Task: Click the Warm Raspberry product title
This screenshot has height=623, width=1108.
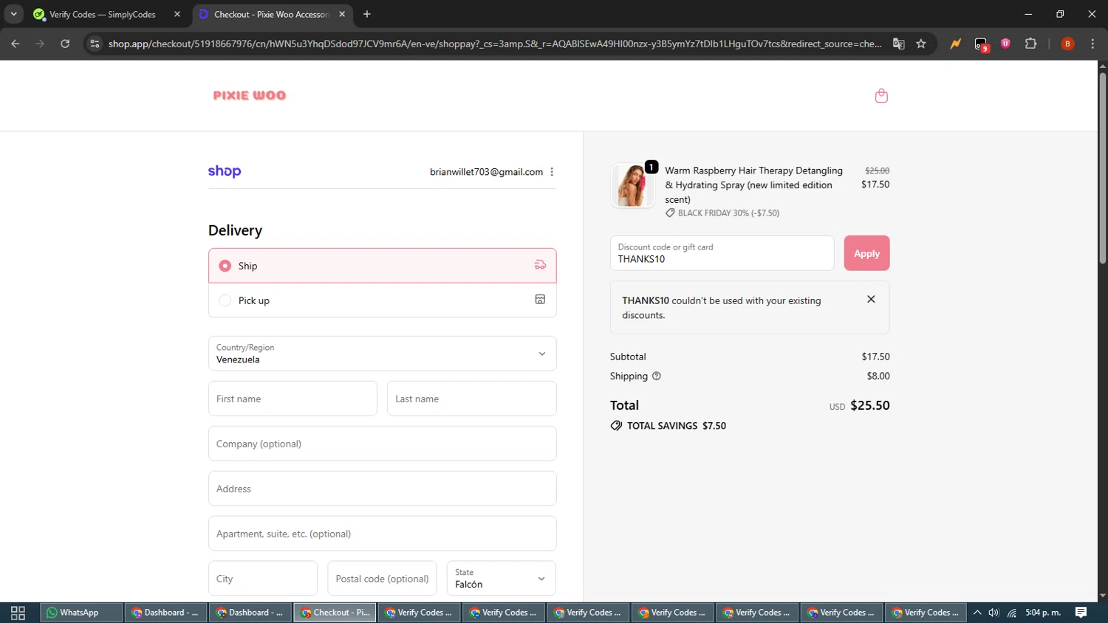Action: click(753, 185)
